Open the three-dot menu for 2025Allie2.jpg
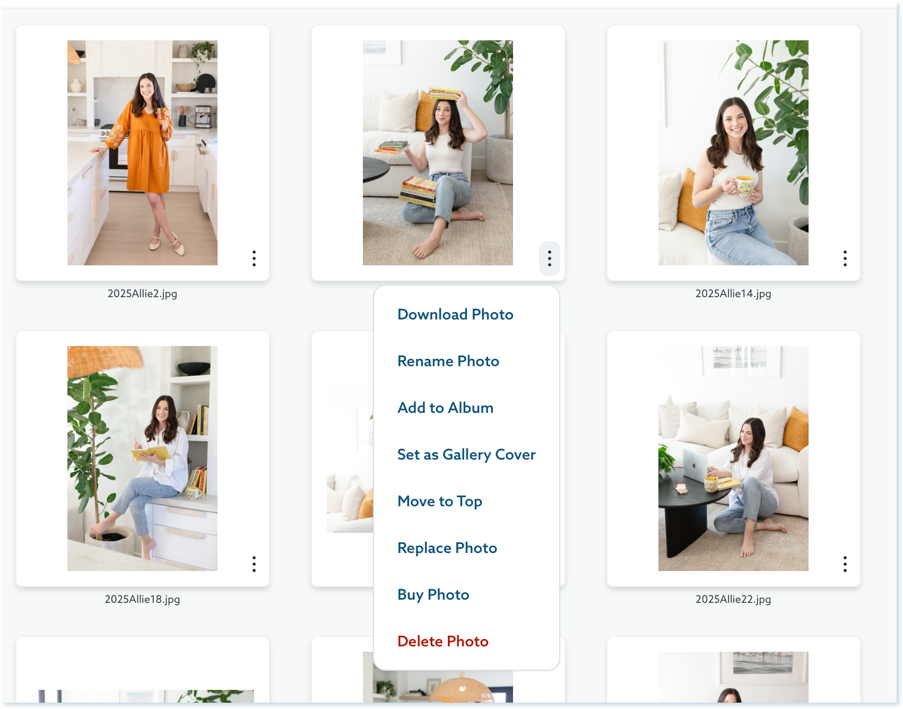The width and height of the screenshot is (903, 709). coord(254,258)
